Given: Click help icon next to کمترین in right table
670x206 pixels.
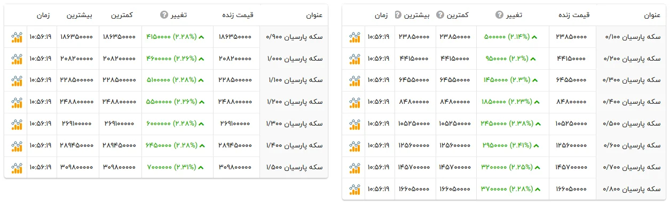Looking at the screenshot, I should (x=440, y=15).
